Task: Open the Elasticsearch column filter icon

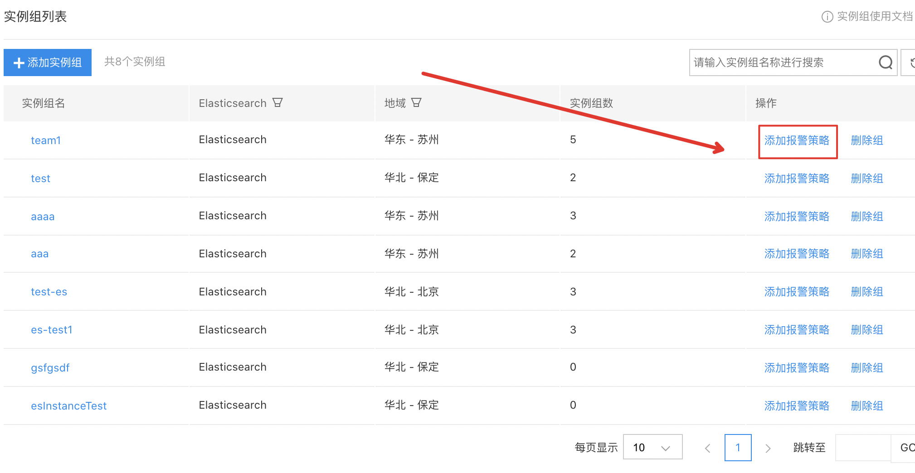Action: pyautogui.click(x=277, y=103)
